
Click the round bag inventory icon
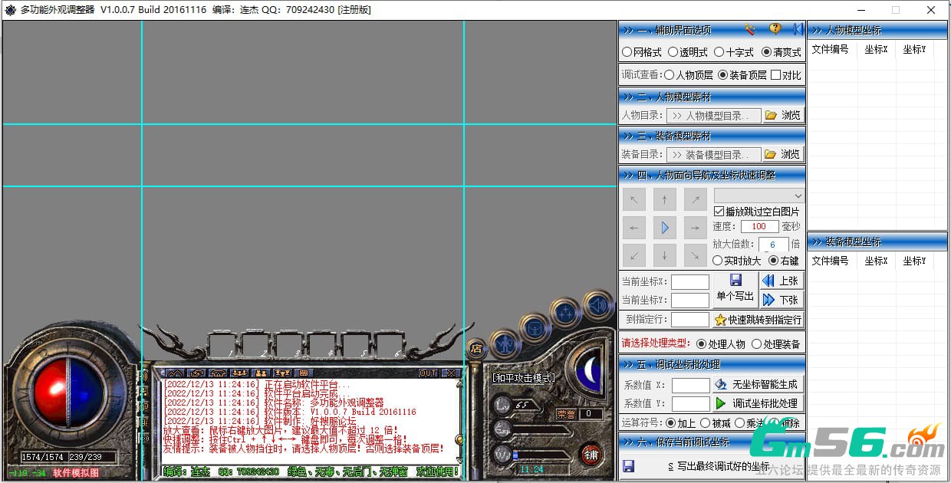pyautogui.click(x=535, y=327)
